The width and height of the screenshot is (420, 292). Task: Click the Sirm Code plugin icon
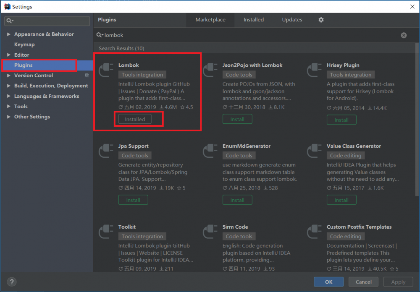click(210, 231)
